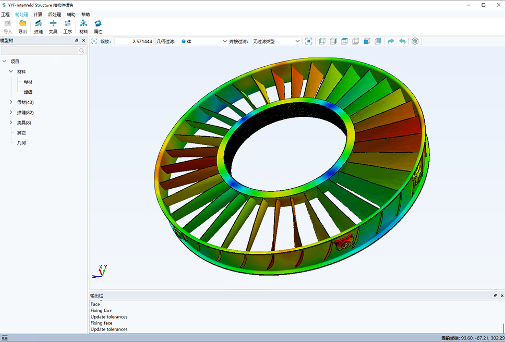Select the 焊缝 weld seam tool
505x342 pixels.
point(39,23)
